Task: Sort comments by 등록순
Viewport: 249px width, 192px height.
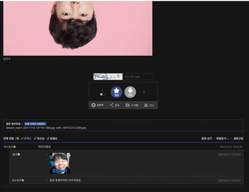Action: tap(26, 138)
